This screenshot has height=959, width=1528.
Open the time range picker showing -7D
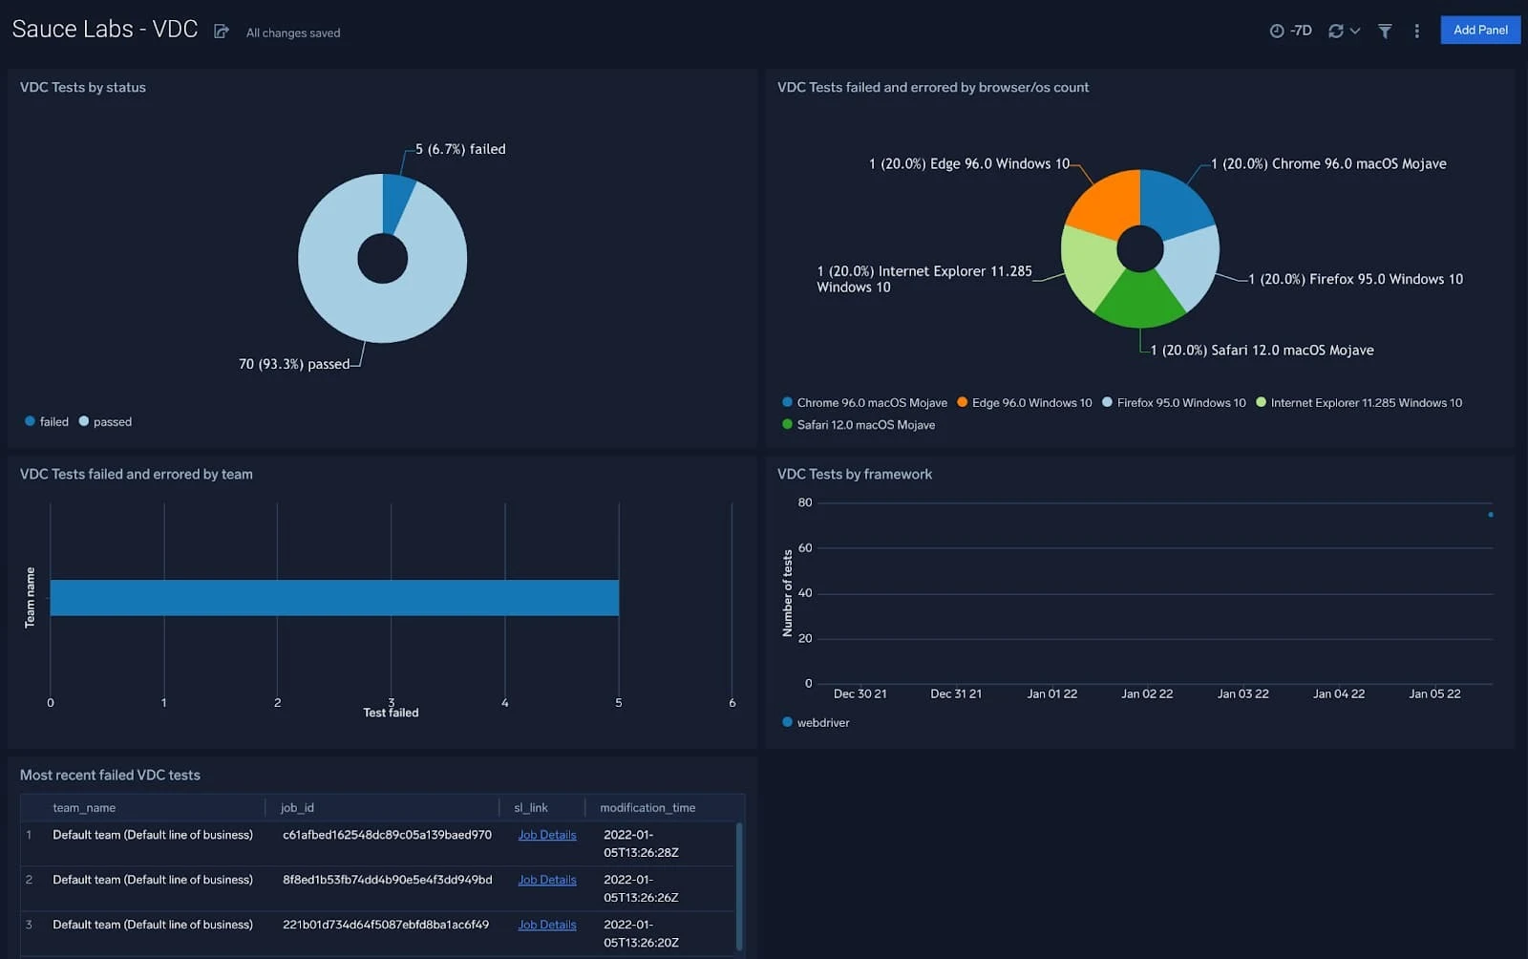coord(1288,30)
